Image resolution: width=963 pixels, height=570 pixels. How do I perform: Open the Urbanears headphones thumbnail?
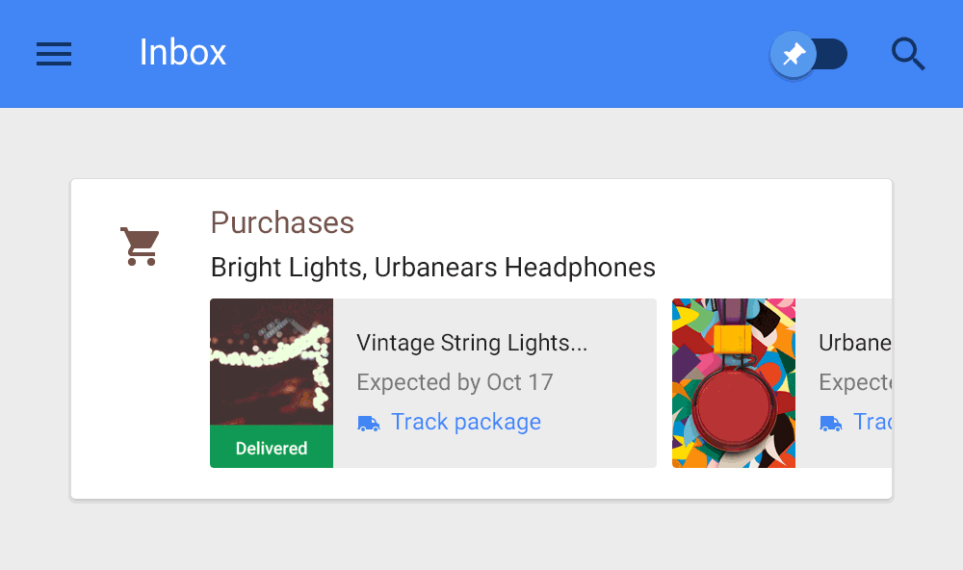point(734,383)
